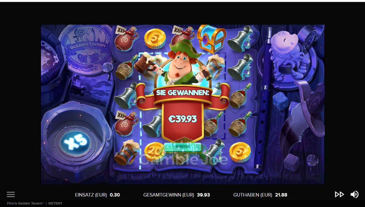Open the hamburger menu icon
Viewport: 365px width, 207px height.
point(11,194)
